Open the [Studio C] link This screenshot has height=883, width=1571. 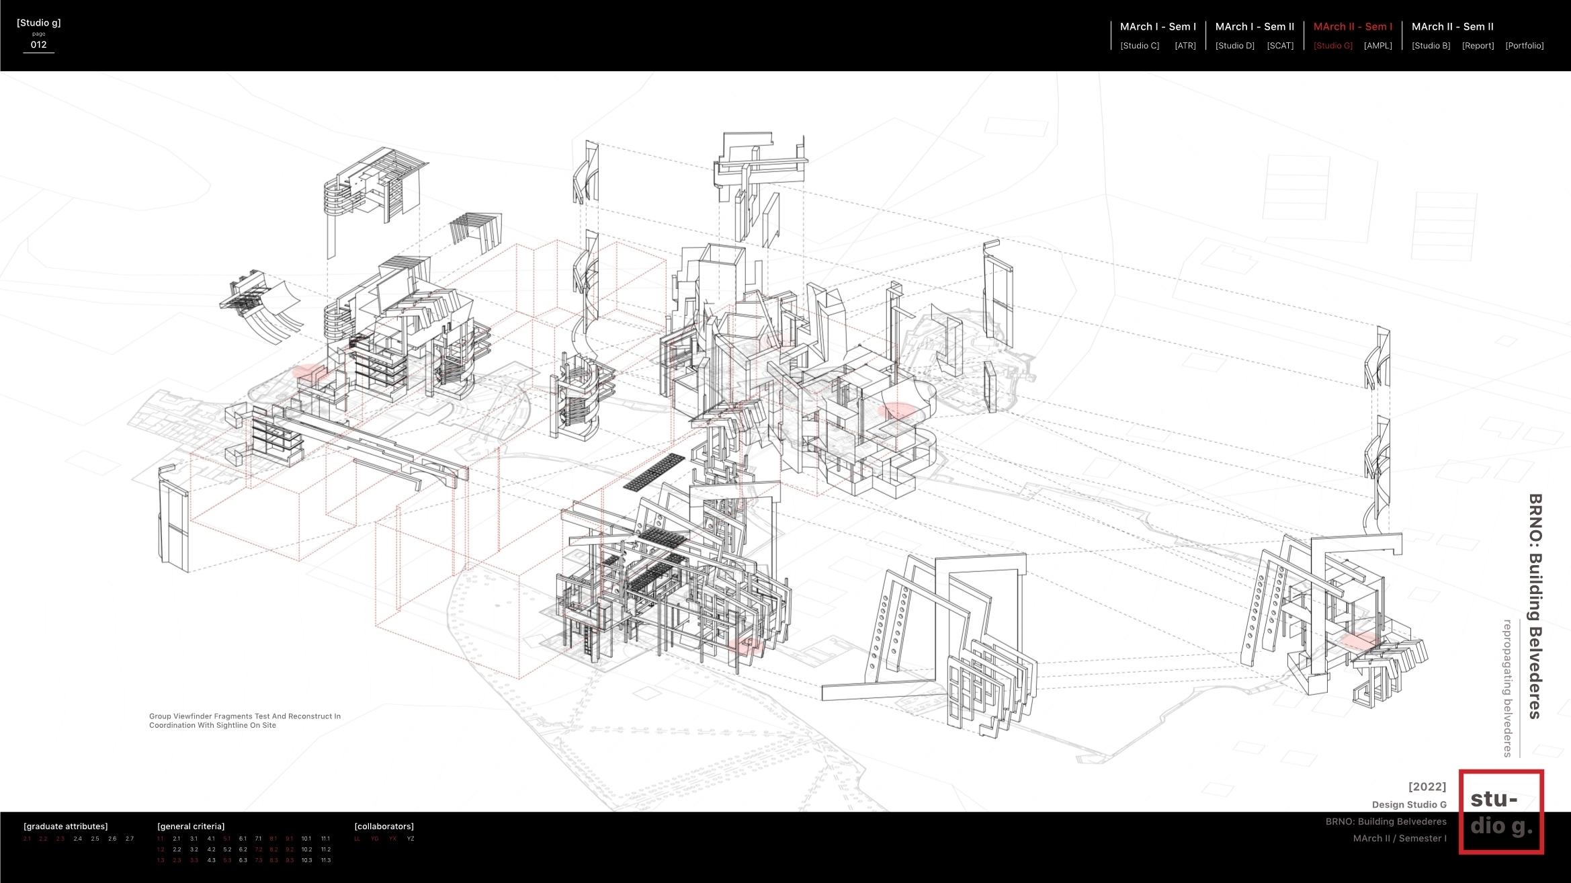tap(1140, 46)
